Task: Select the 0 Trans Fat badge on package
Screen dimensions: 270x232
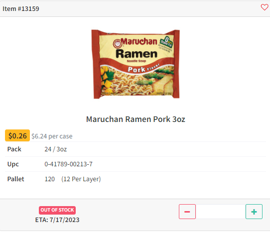Action: 166,42
